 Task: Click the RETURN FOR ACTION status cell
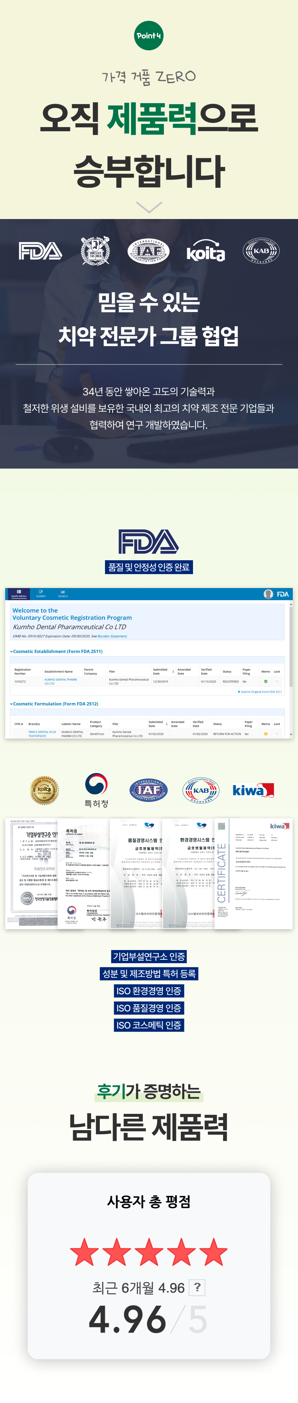click(x=227, y=734)
